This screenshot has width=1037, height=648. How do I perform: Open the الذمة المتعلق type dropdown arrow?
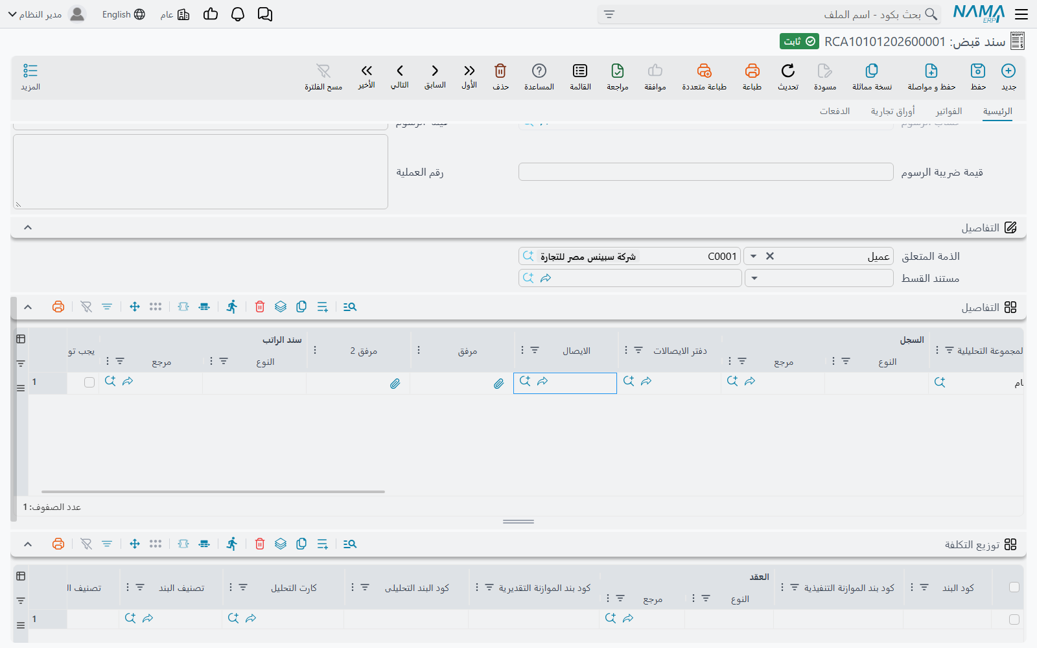point(753,257)
